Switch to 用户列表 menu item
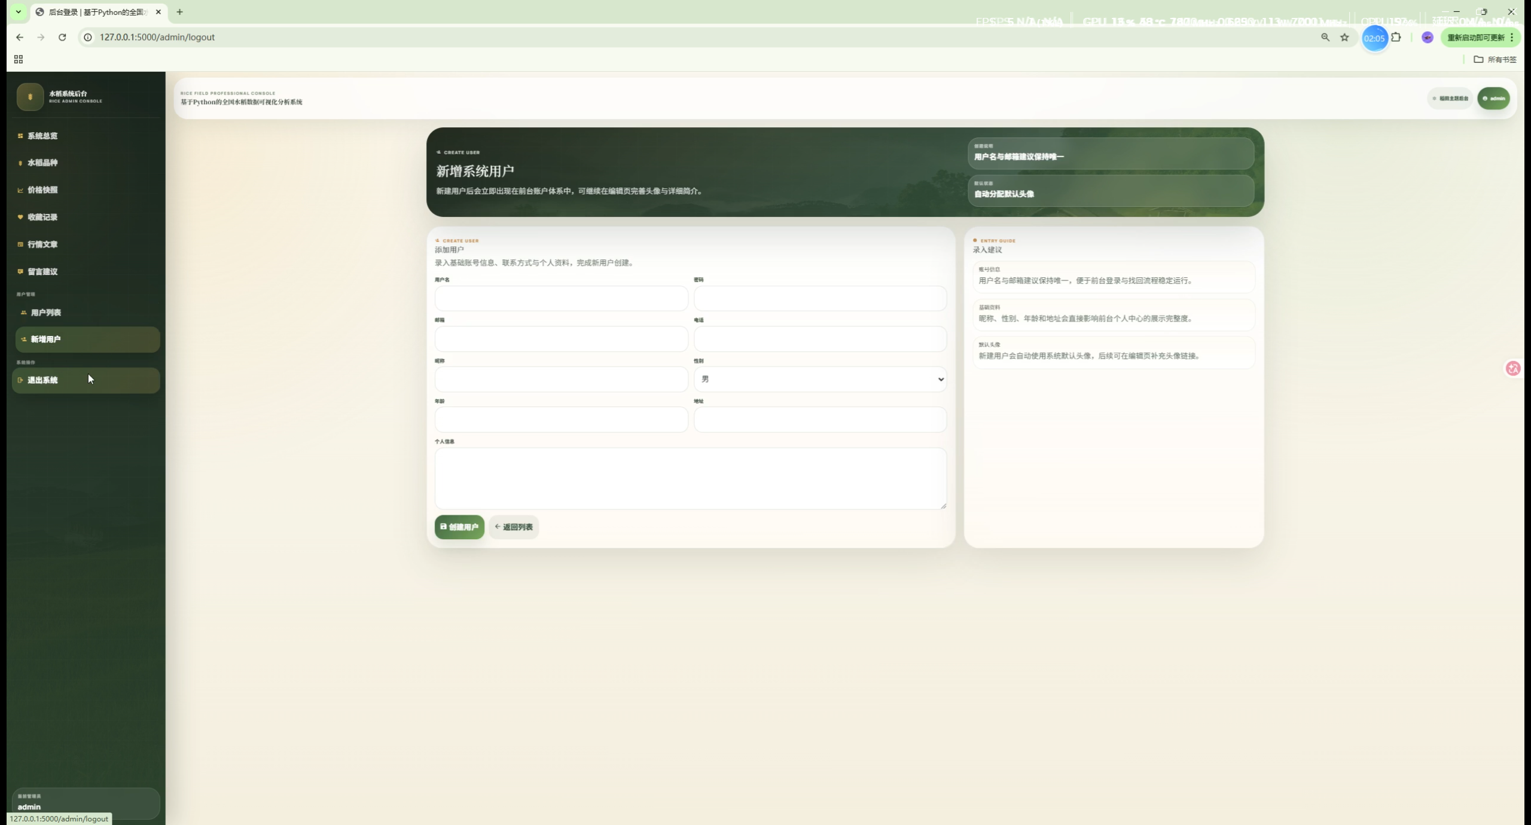 pyautogui.click(x=45, y=313)
